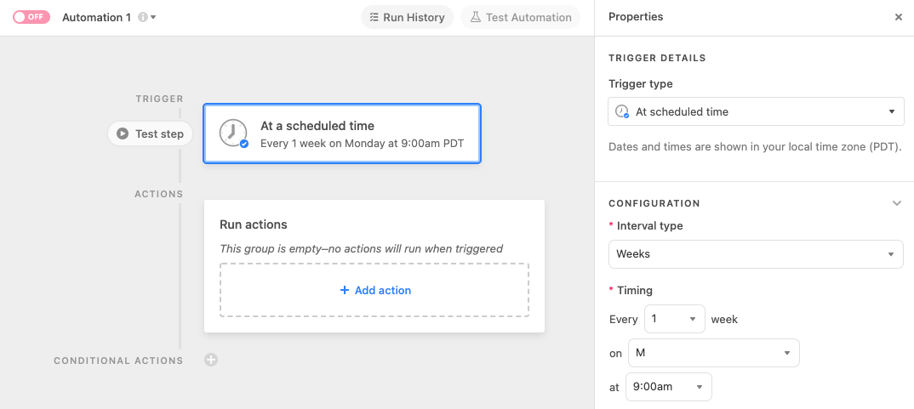Screen dimensions: 914x409
Task: Click the Test step play icon
Action: tap(123, 134)
